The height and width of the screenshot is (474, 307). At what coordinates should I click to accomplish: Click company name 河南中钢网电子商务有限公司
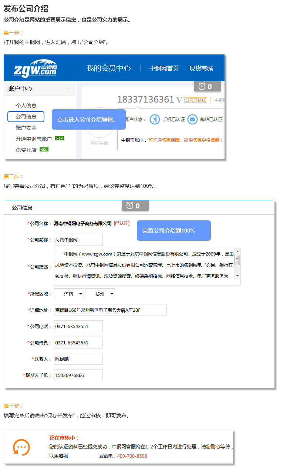[x=83, y=223]
